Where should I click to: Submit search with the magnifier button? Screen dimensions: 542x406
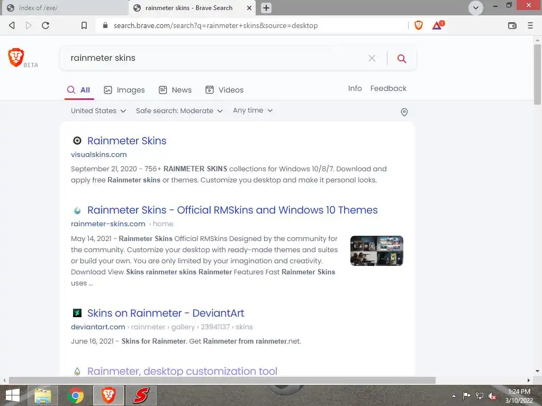[402, 58]
